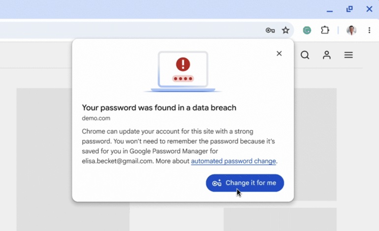Click into the browser address bar
The image size is (379, 231).
(130, 30)
